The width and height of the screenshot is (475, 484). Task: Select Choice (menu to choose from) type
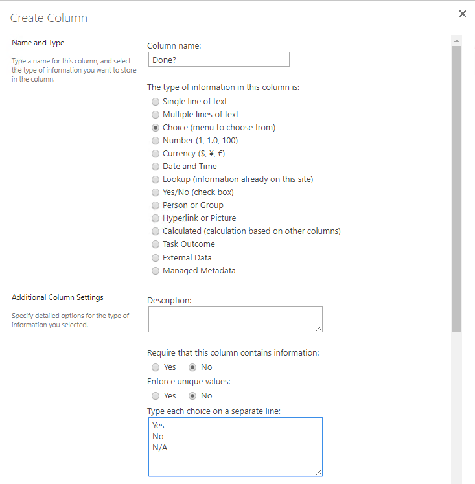coord(156,128)
